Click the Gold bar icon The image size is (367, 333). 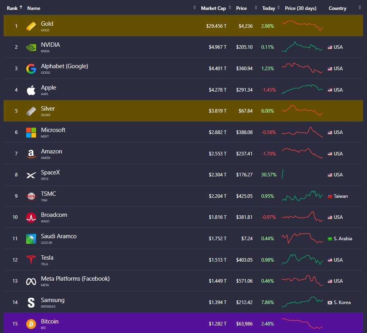31,26
